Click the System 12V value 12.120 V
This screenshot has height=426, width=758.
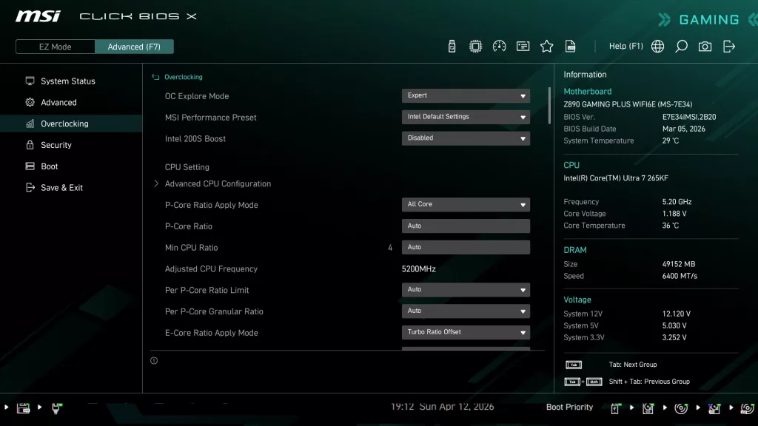pos(677,314)
